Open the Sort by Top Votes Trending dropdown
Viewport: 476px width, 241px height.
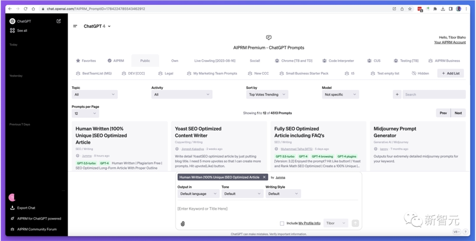[x=267, y=94]
